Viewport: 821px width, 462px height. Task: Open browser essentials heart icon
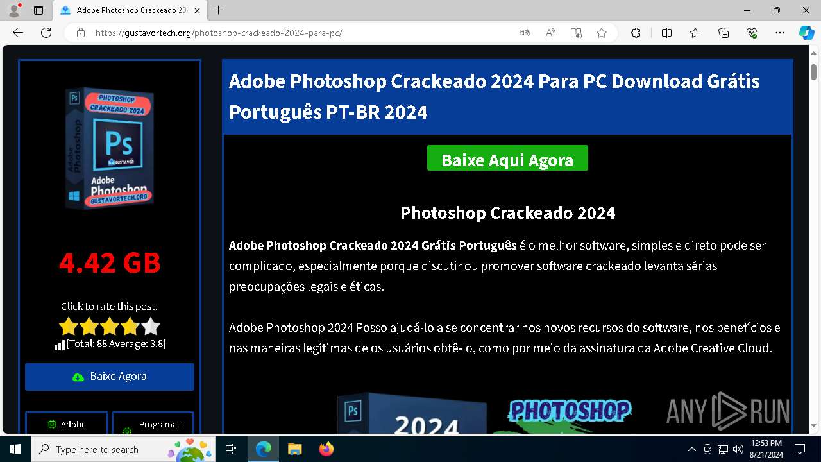tap(752, 33)
